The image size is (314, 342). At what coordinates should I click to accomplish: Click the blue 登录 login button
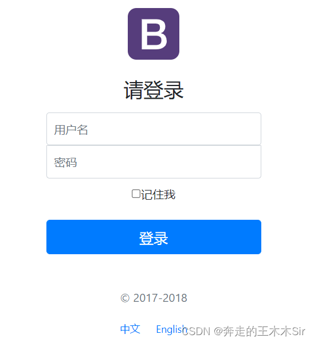pos(154,237)
